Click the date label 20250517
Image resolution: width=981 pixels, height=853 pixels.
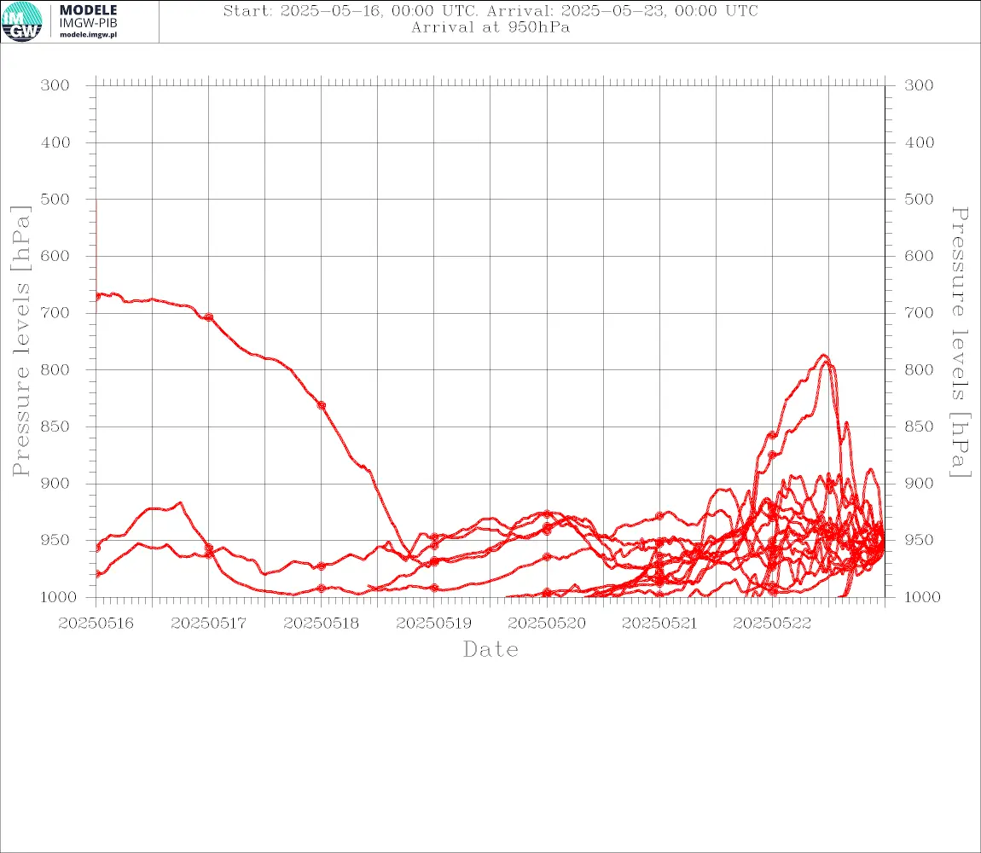point(208,624)
